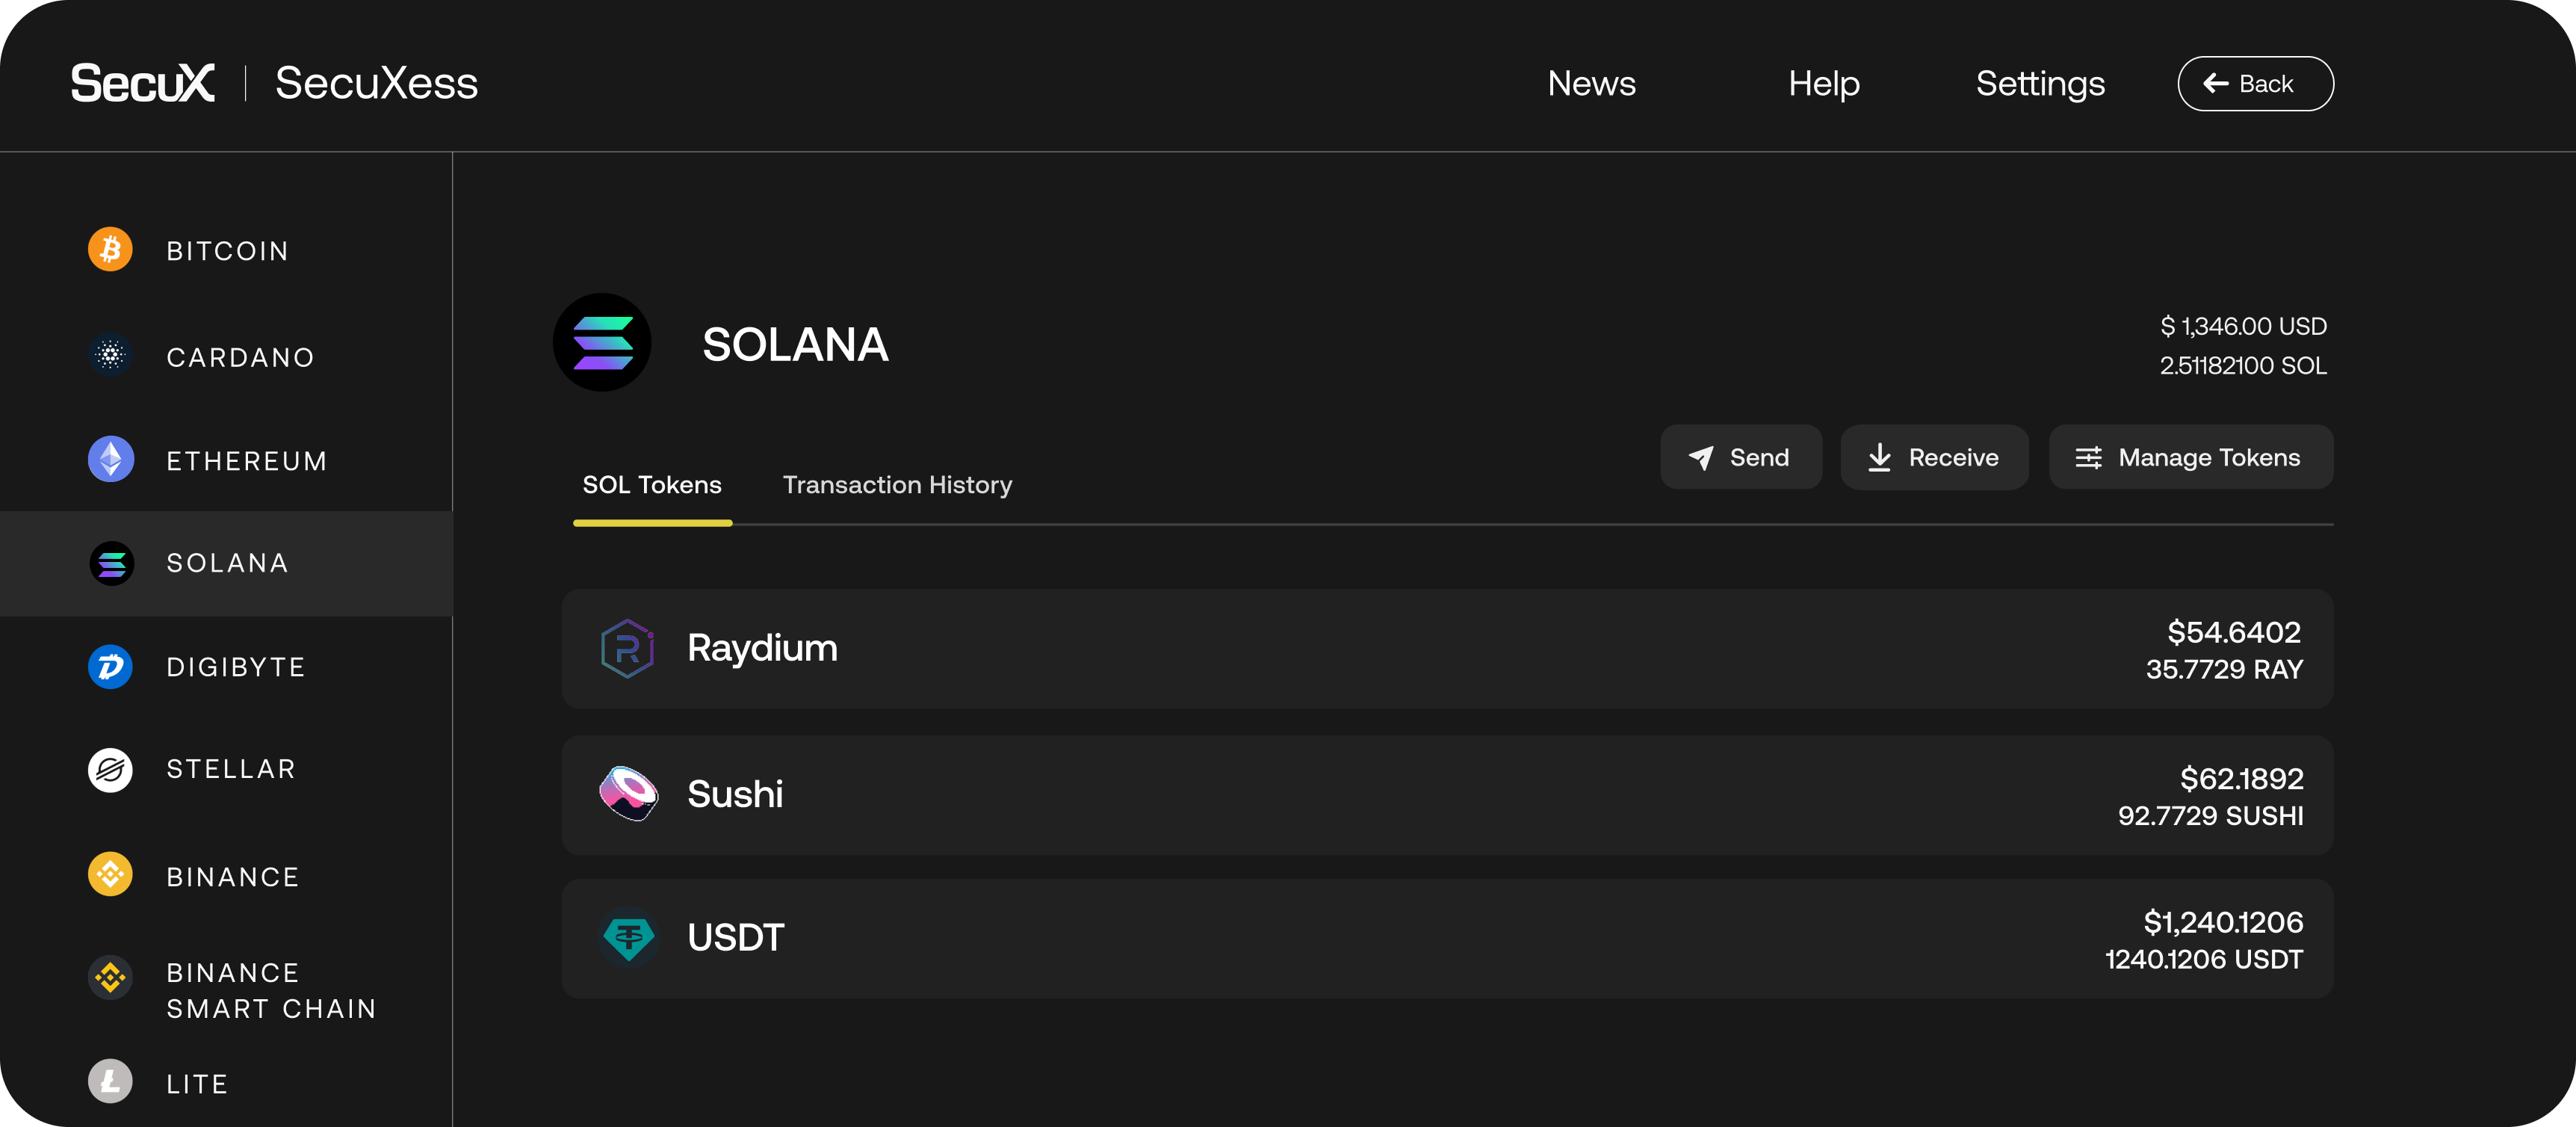2576x1127 pixels.
Task: Click the $ 1,346.00 USD balance
Action: tap(2243, 326)
